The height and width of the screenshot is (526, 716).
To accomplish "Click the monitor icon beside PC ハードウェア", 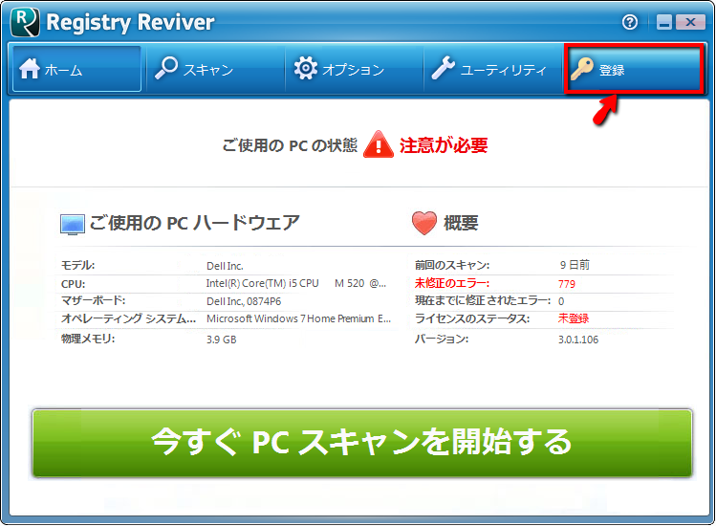I will pyautogui.click(x=73, y=225).
